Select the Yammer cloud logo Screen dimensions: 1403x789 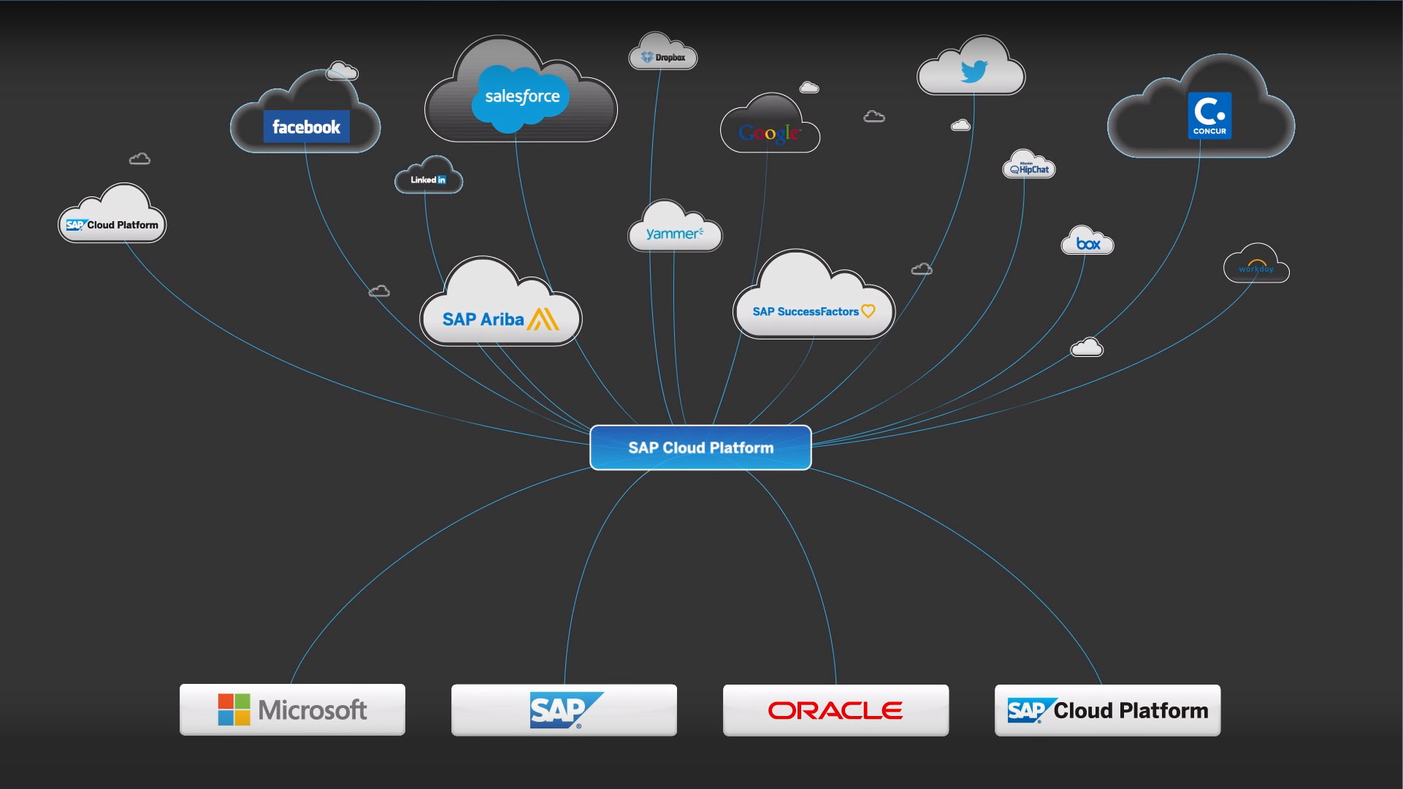[x=674, y=234]
